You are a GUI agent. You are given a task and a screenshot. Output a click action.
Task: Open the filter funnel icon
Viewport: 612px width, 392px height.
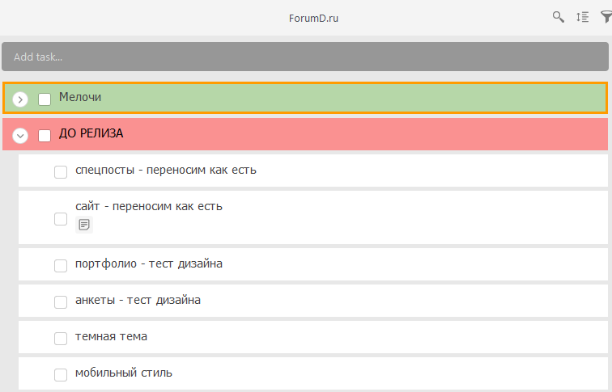point(606,17)
